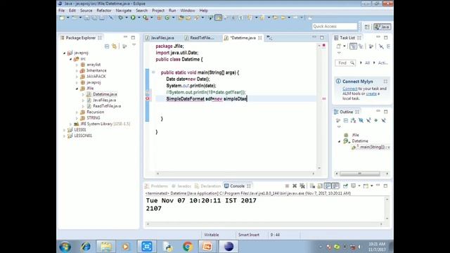Collapse the src folder node
The height and width of the screenshot is (253, 450).
coord(70,59)
